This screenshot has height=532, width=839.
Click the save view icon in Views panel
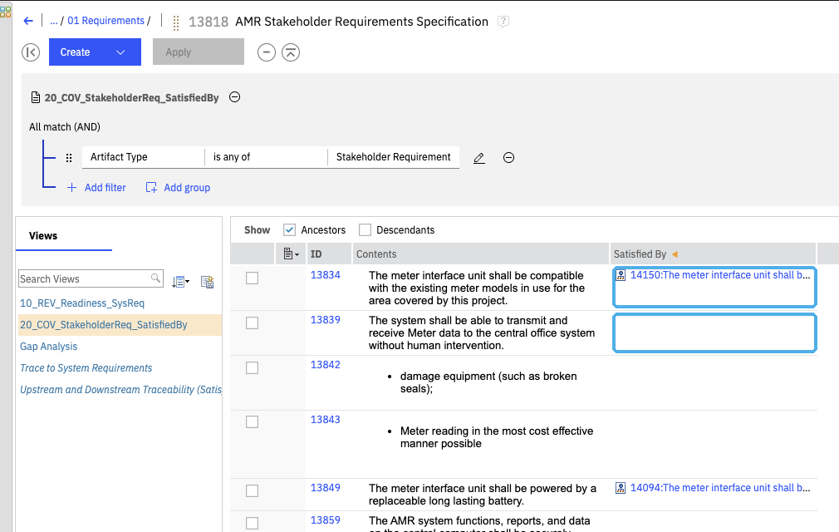pyautogui.click(x=207, y=282)
